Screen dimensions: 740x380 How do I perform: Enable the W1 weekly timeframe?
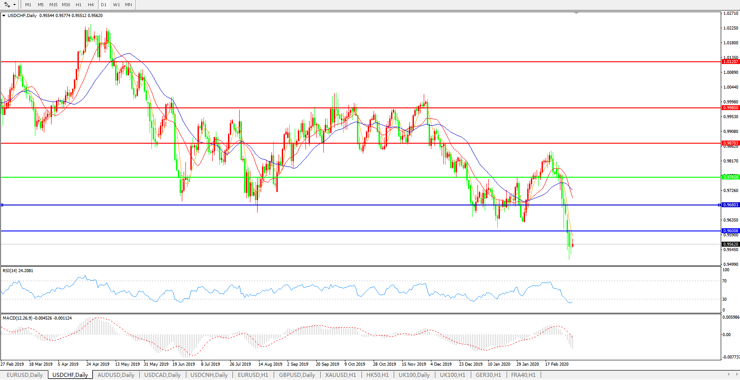tap(116, 4)
